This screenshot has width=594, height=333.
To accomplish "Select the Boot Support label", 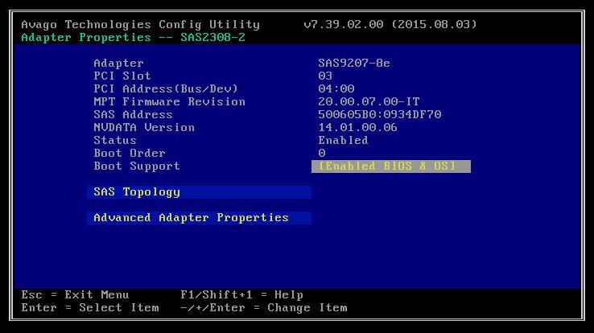I will coord(137,166).
